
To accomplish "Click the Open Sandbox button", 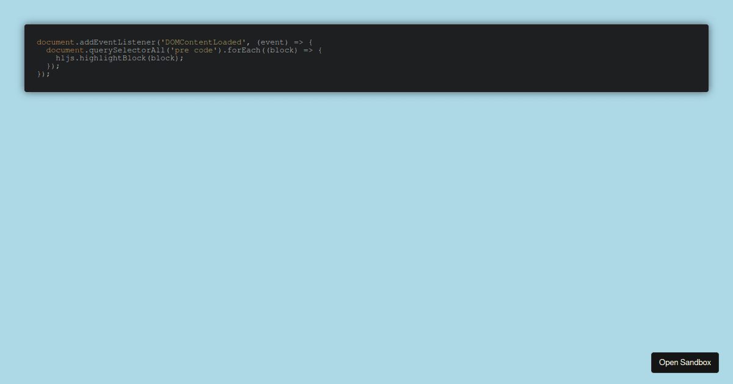I will pos(685,362).
